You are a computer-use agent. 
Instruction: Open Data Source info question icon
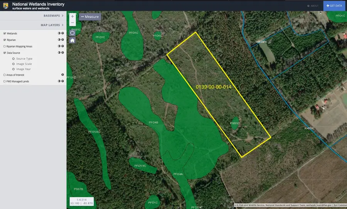tap(62, 53)
